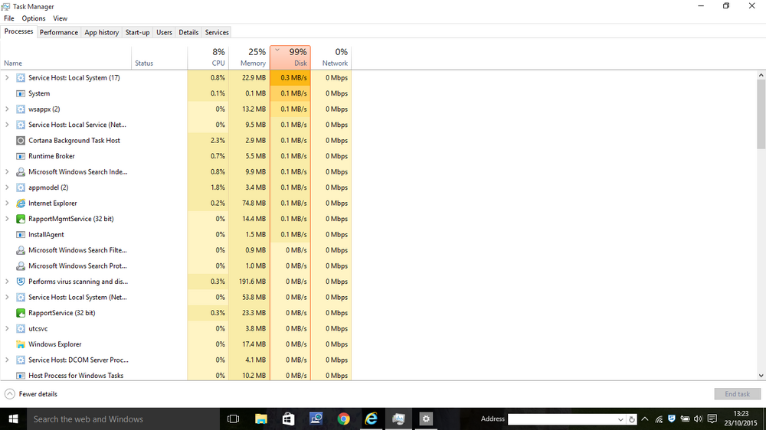Image resolution: width=766 pixels, height=430 pixels.
Task: Open the File menu
Action: 8,18
